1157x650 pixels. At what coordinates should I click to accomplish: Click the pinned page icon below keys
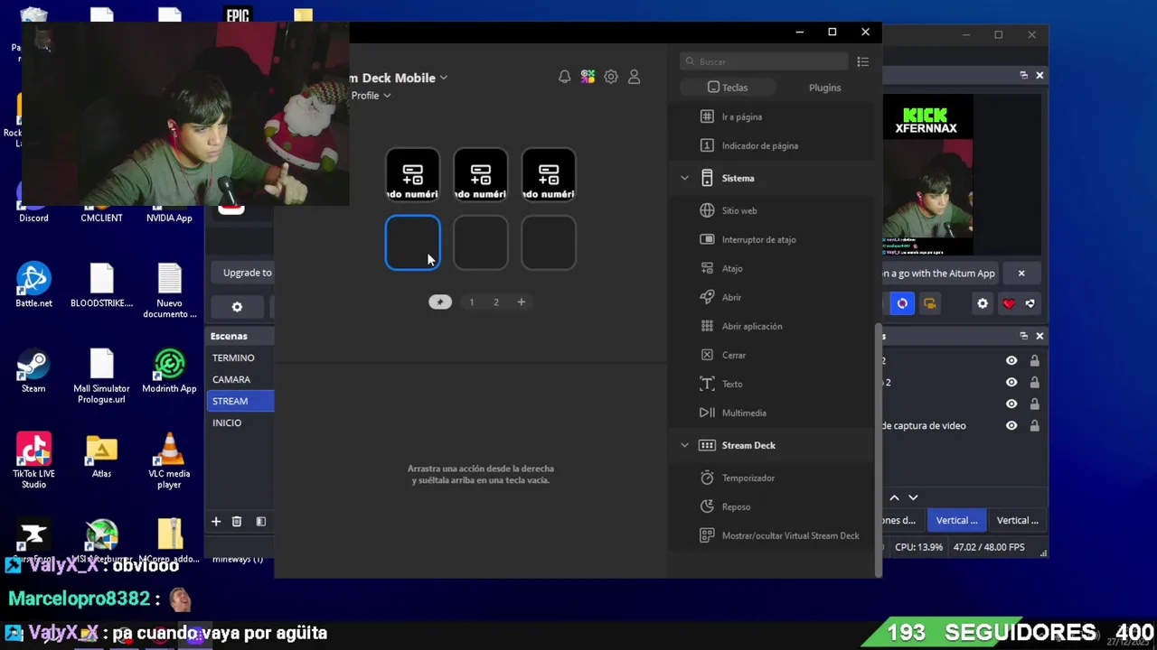point(440,302)
